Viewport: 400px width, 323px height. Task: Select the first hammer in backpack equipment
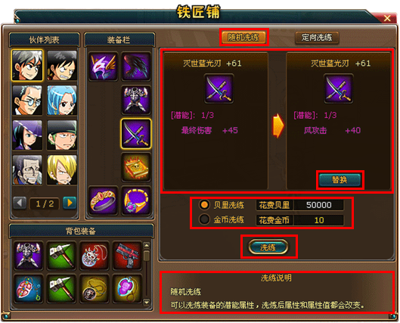pyautogui.click(x=61, y=256)
